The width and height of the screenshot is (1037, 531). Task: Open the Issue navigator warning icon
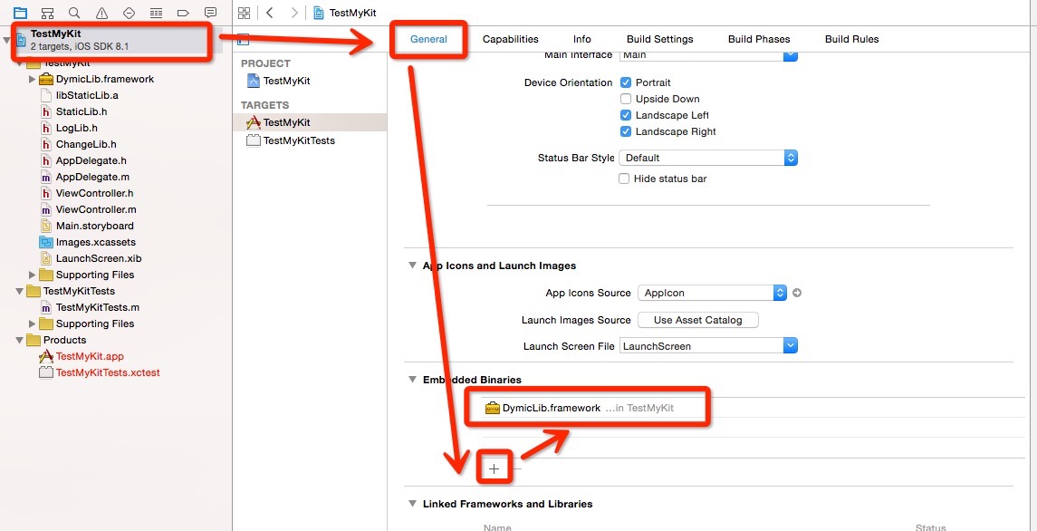click(x=101, y=13)
